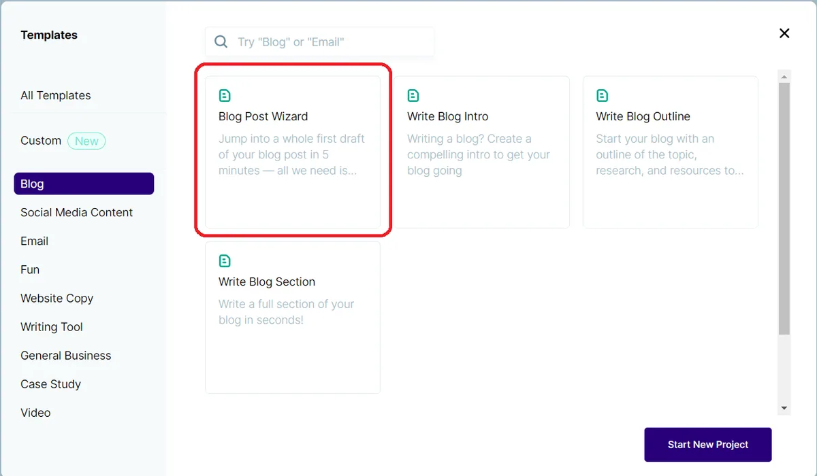Click the scrollbar up arrow
Screen dimensions: 817x476
coord(784,75)
